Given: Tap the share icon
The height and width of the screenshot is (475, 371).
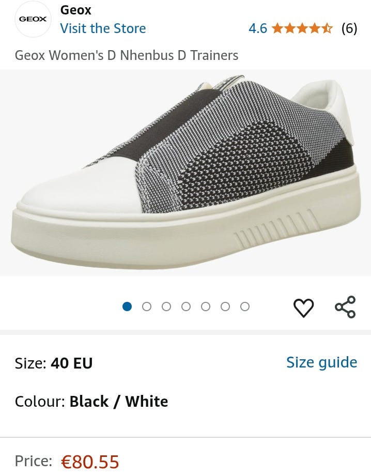Looking at the screenshot, I should (345, 307).
